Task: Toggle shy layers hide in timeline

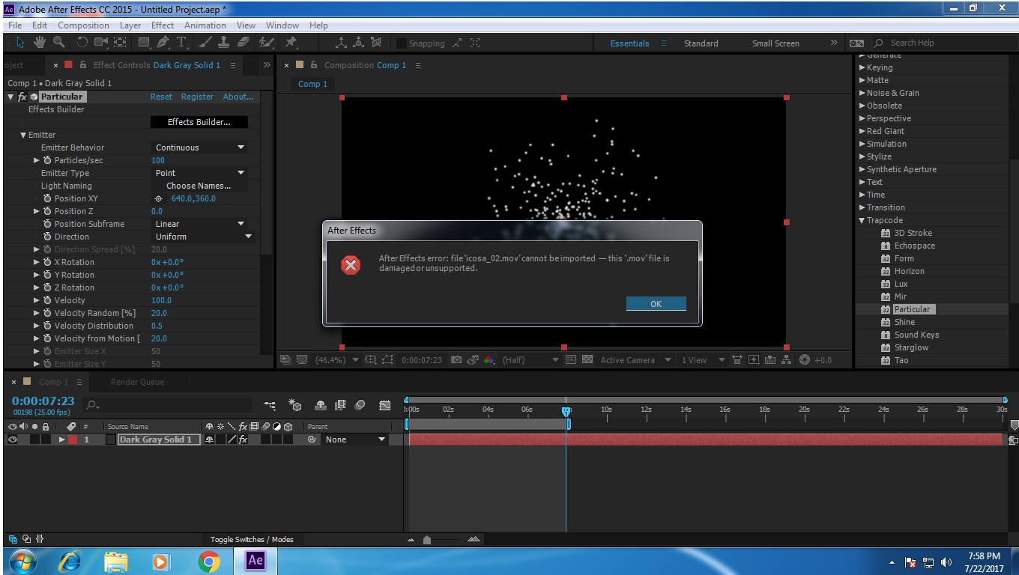Action: coord(321,405)
